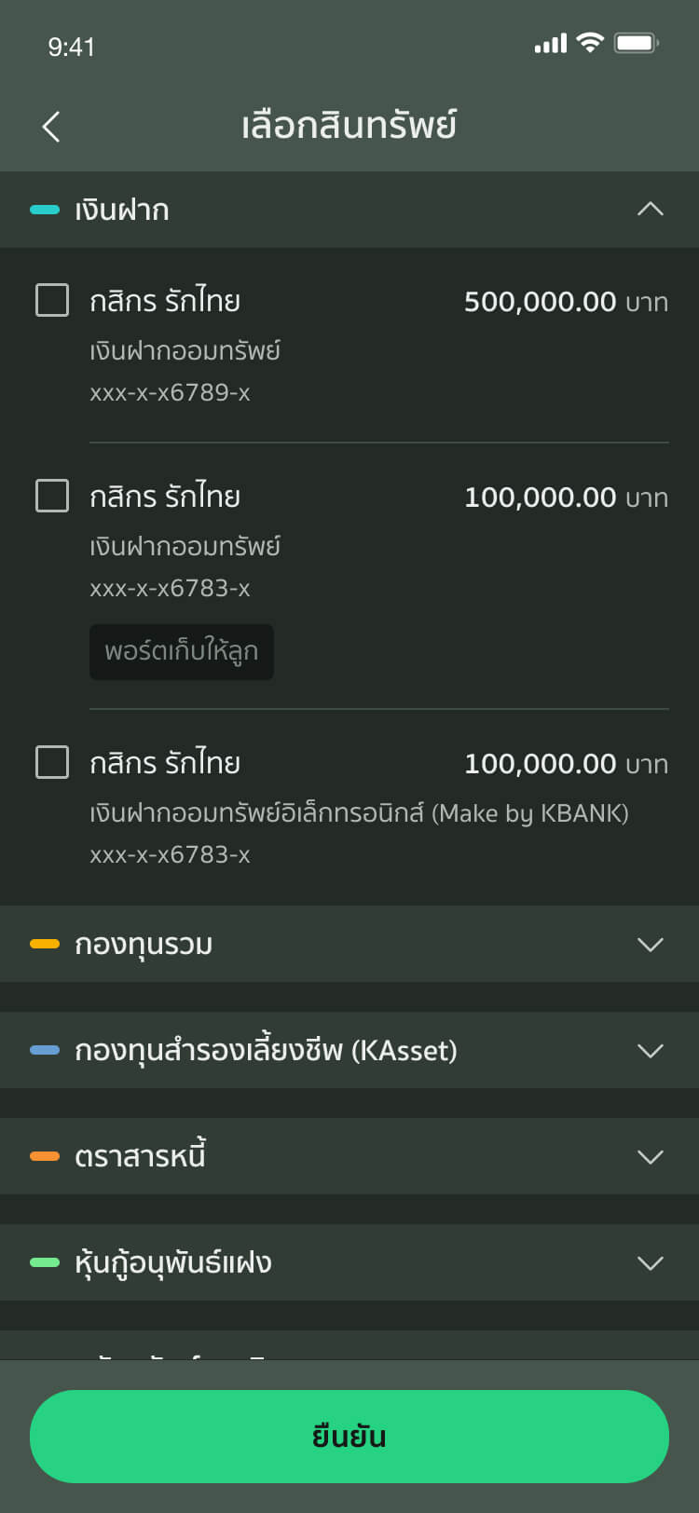The width and height of the screenshot is (699, 1513).
Task: Tap the yellow color marker beside กองทุนรวม
Action: (45, 944)
